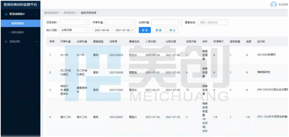Click the 导出 export button
This screenshot has height=137, width=289.
click(x=172, y=30)
